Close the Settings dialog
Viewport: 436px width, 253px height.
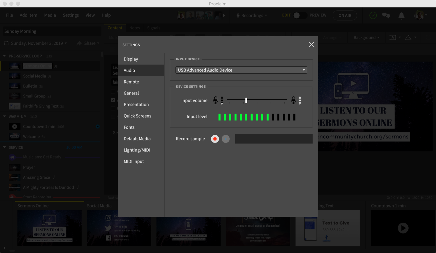tap(311, 45)
